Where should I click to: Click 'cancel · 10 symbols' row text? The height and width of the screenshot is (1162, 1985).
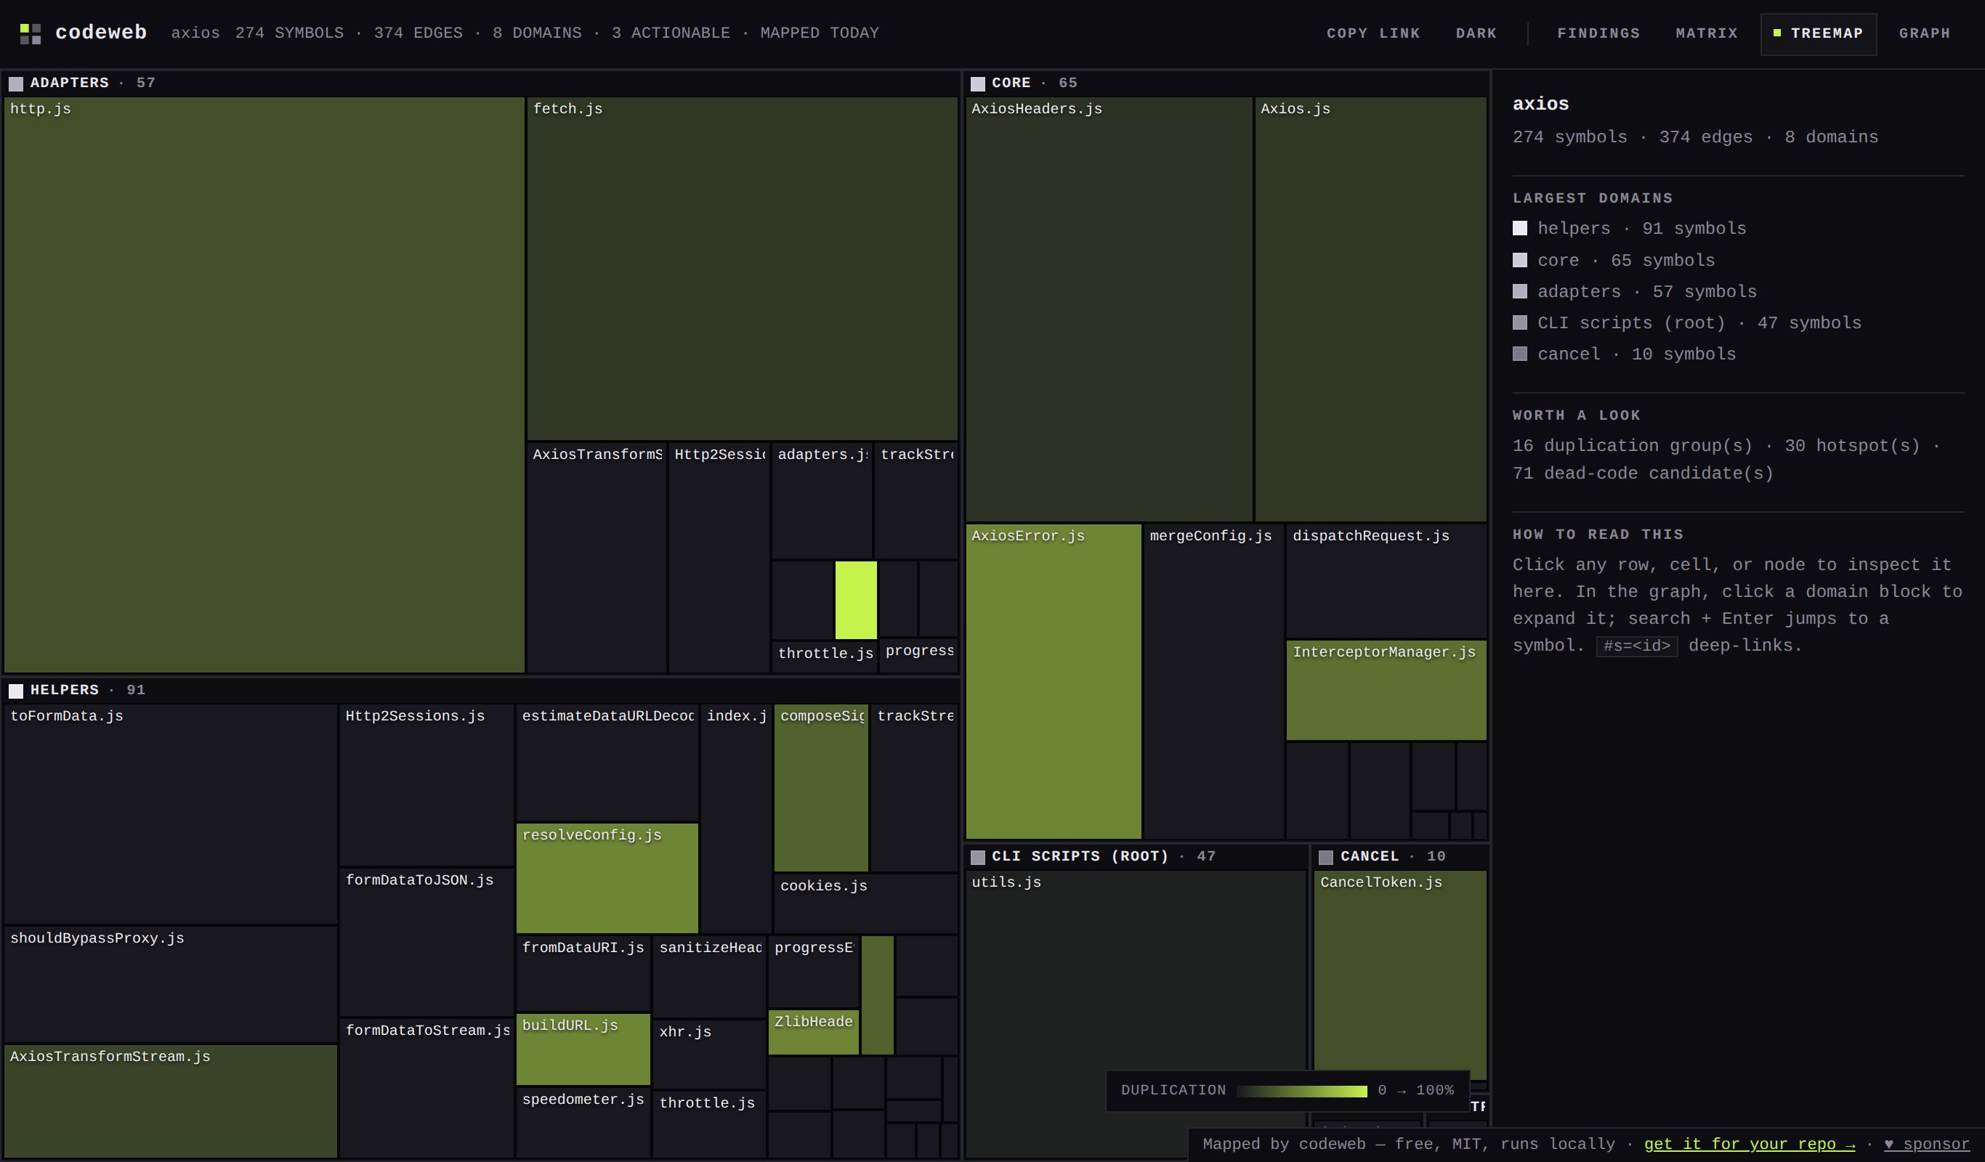click(x=1636, y=354)
